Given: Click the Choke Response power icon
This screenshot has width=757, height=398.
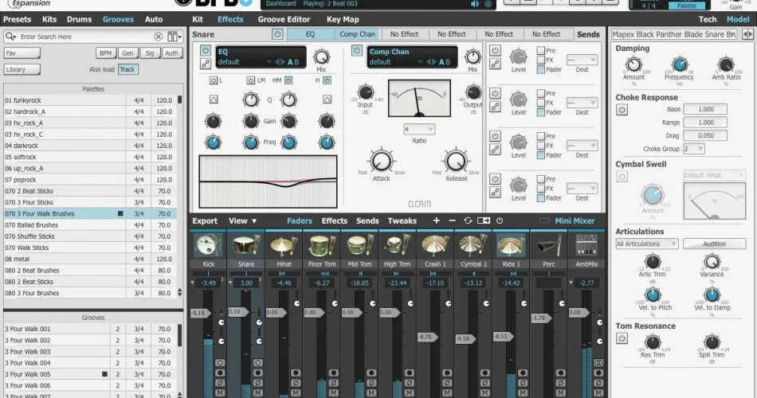Looking at the screenshot, I should click(x=622, y=110).
